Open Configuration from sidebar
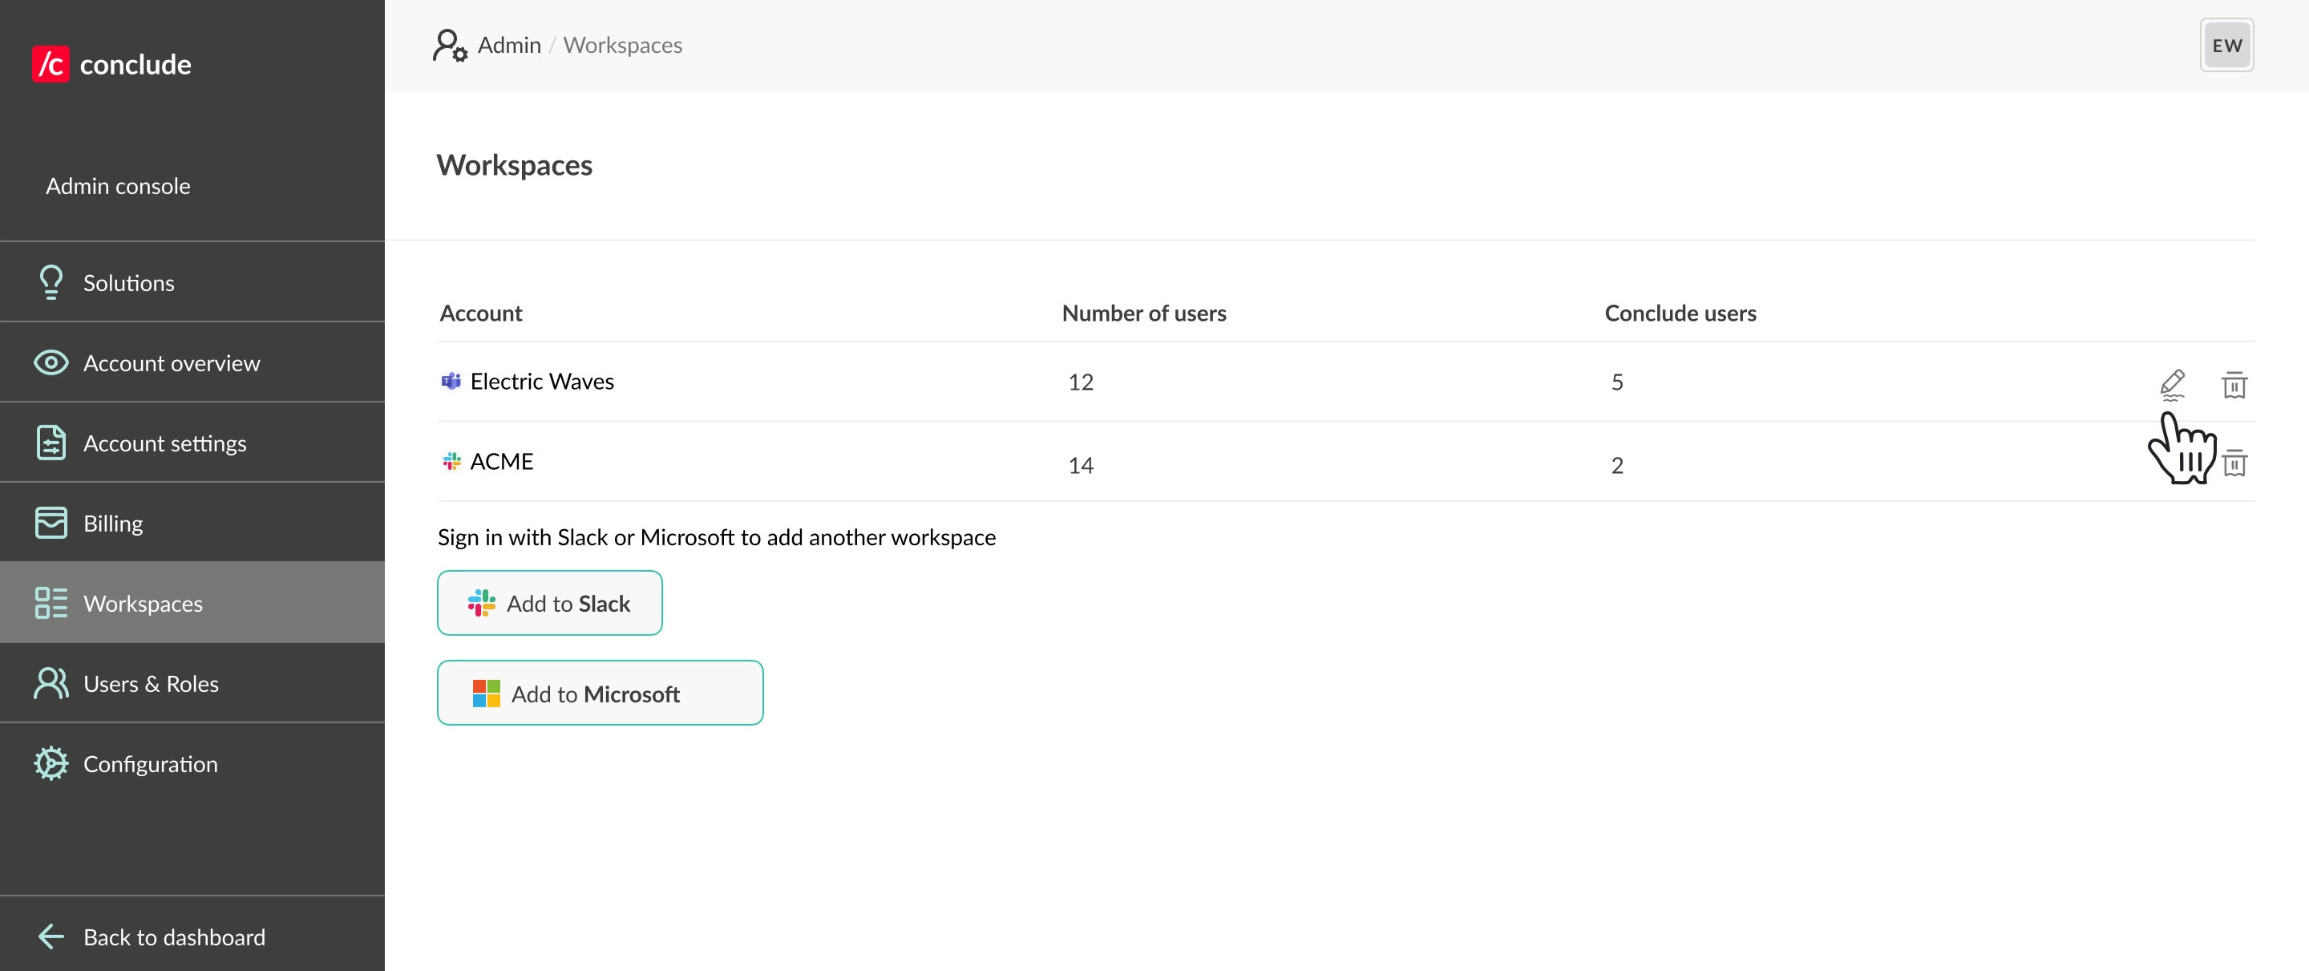 tap(150, 764)
